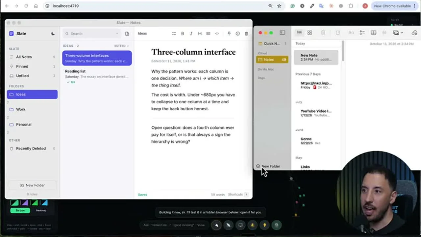Select Quick Notes folder in Apple Notes

tap(272, 43)
